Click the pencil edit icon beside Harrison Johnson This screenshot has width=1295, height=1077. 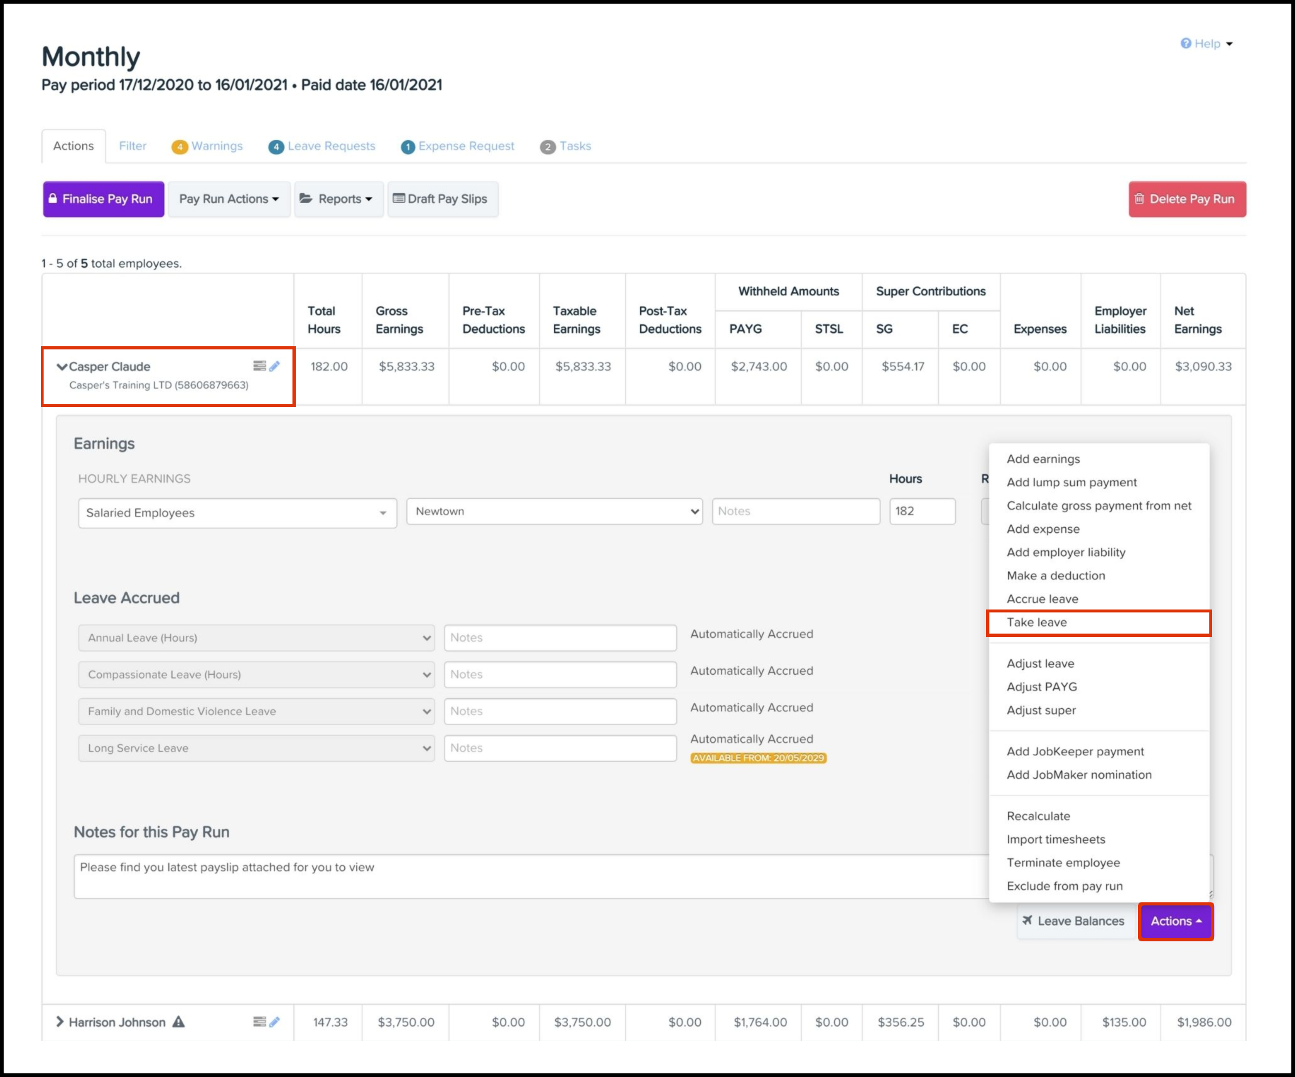click(x=274, y=1022)
